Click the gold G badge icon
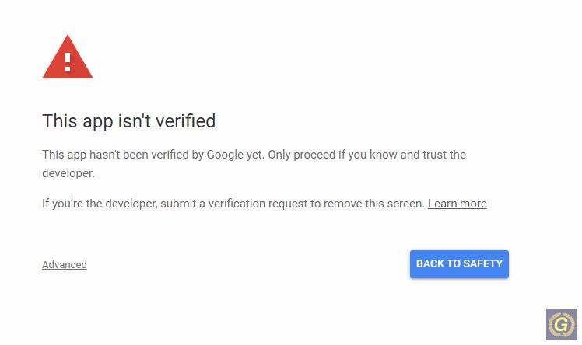This screenshot has height=345, width=582. [x=562, y=325]
